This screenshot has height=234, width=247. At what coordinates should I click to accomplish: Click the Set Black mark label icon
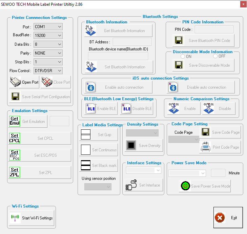tap(86, 165)
